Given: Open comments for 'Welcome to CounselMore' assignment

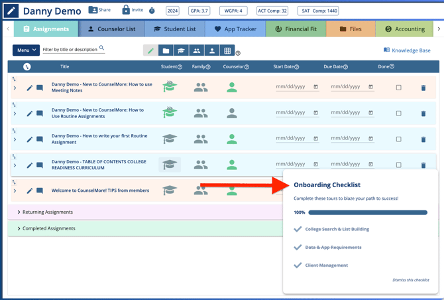Looking at the screenshot, I should point(40,191).
